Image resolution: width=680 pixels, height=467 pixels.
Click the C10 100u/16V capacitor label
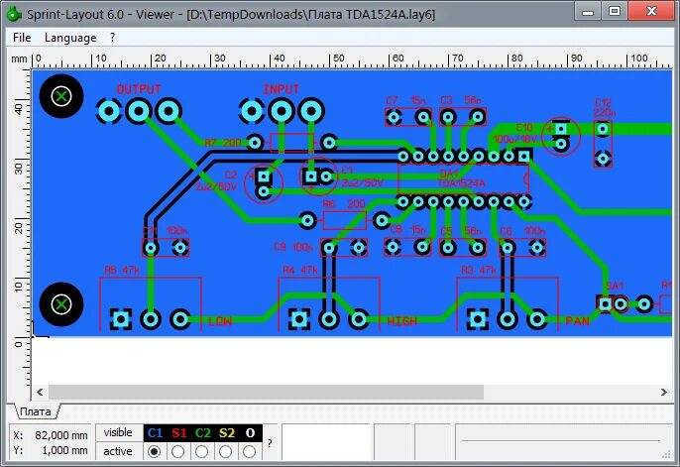point(515,133)
